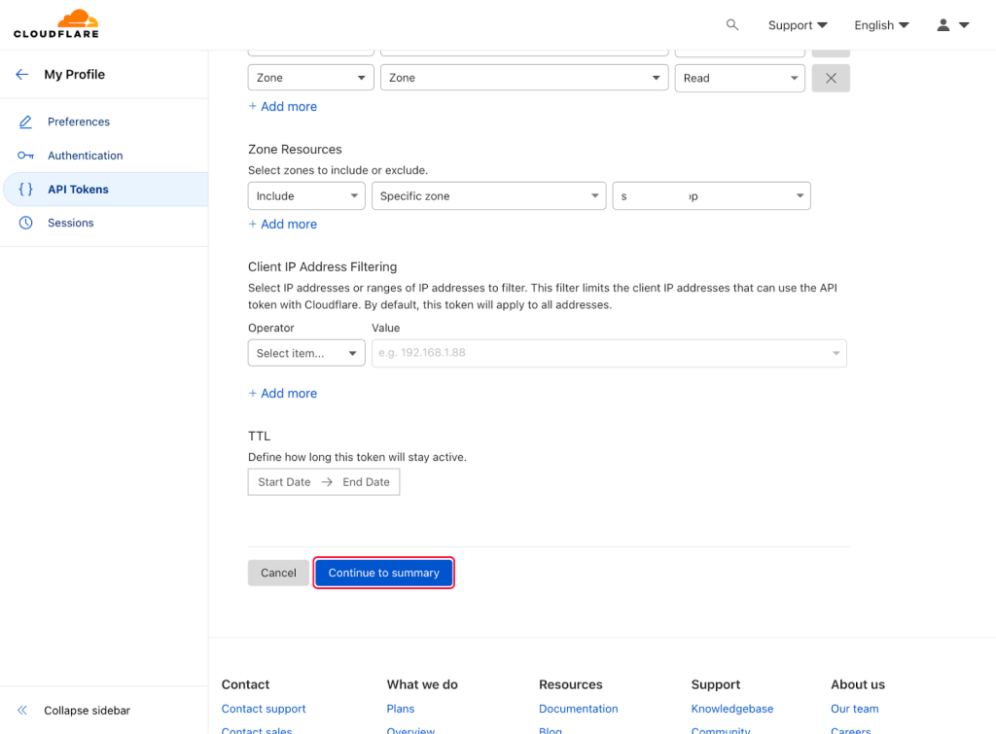Click Continue to summary button
This screenshot has width=996, height=734.
click(384, 573)
